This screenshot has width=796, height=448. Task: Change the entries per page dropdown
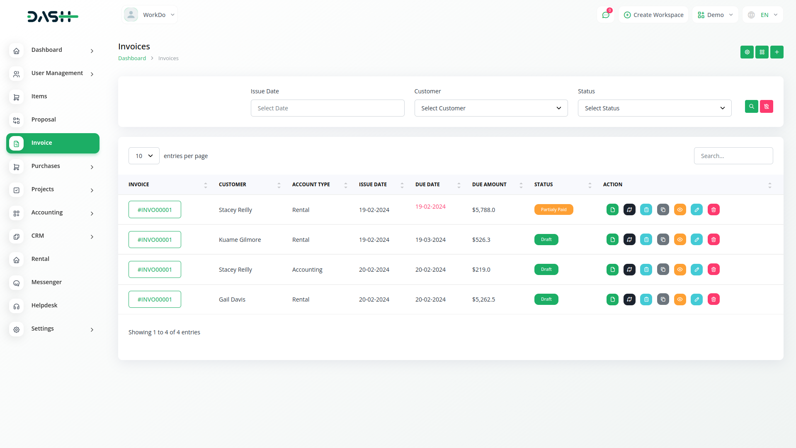[144, 156]
